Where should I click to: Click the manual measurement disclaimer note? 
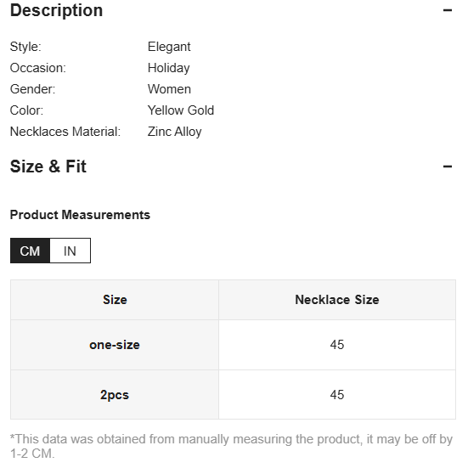[x=231, y=446]
